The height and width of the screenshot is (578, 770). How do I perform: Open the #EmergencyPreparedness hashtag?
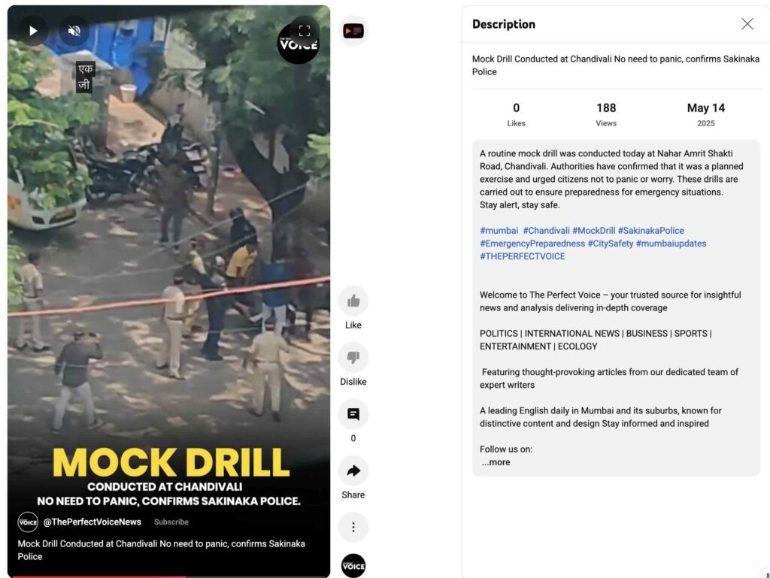[532, 244]
